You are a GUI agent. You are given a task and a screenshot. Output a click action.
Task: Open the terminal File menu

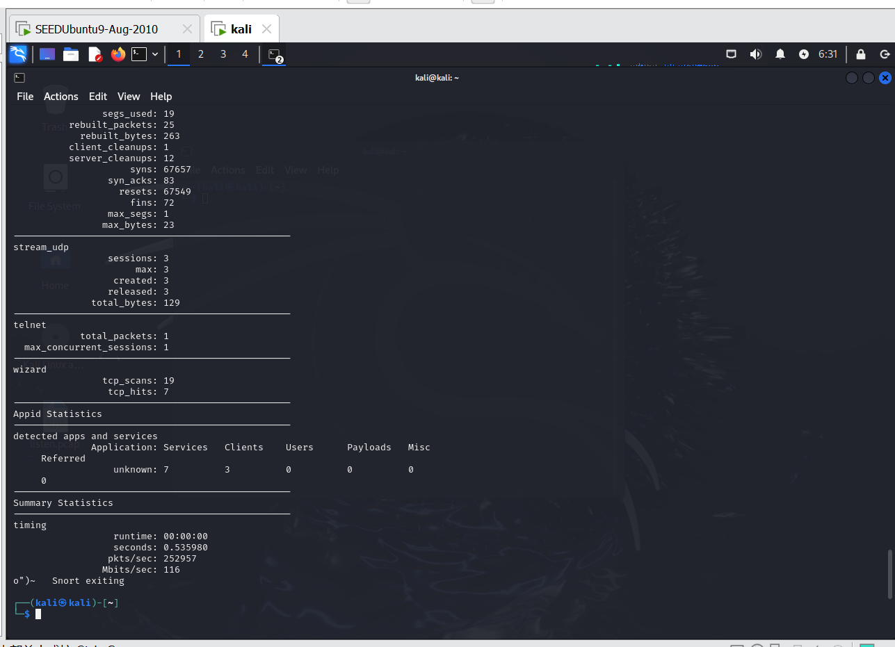point(25,97)
